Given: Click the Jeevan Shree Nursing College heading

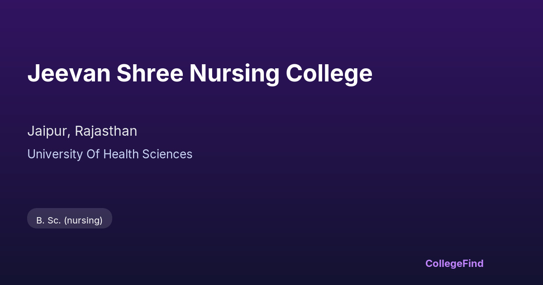Looking at the screenshot, I should click(200, 73).
